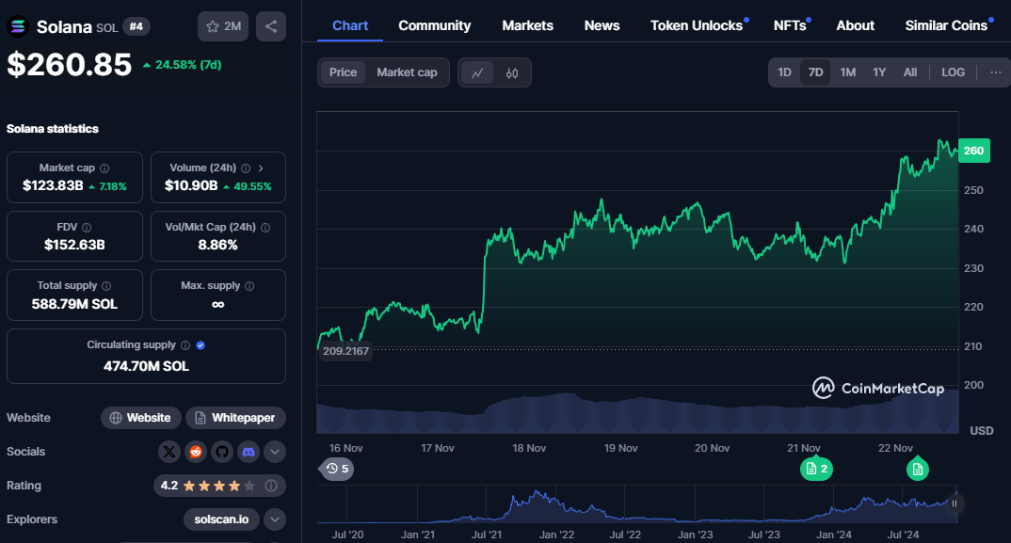Screen dimensions: 1011x543
Task: Open the Whitepaper button
Action: click(235, 418)
